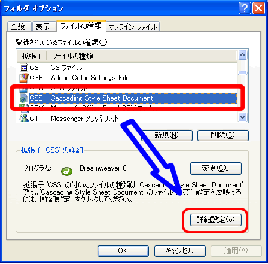Click the 削除(D) button
The height and width of the screenshot is (264, 268).
pos(223,135)
